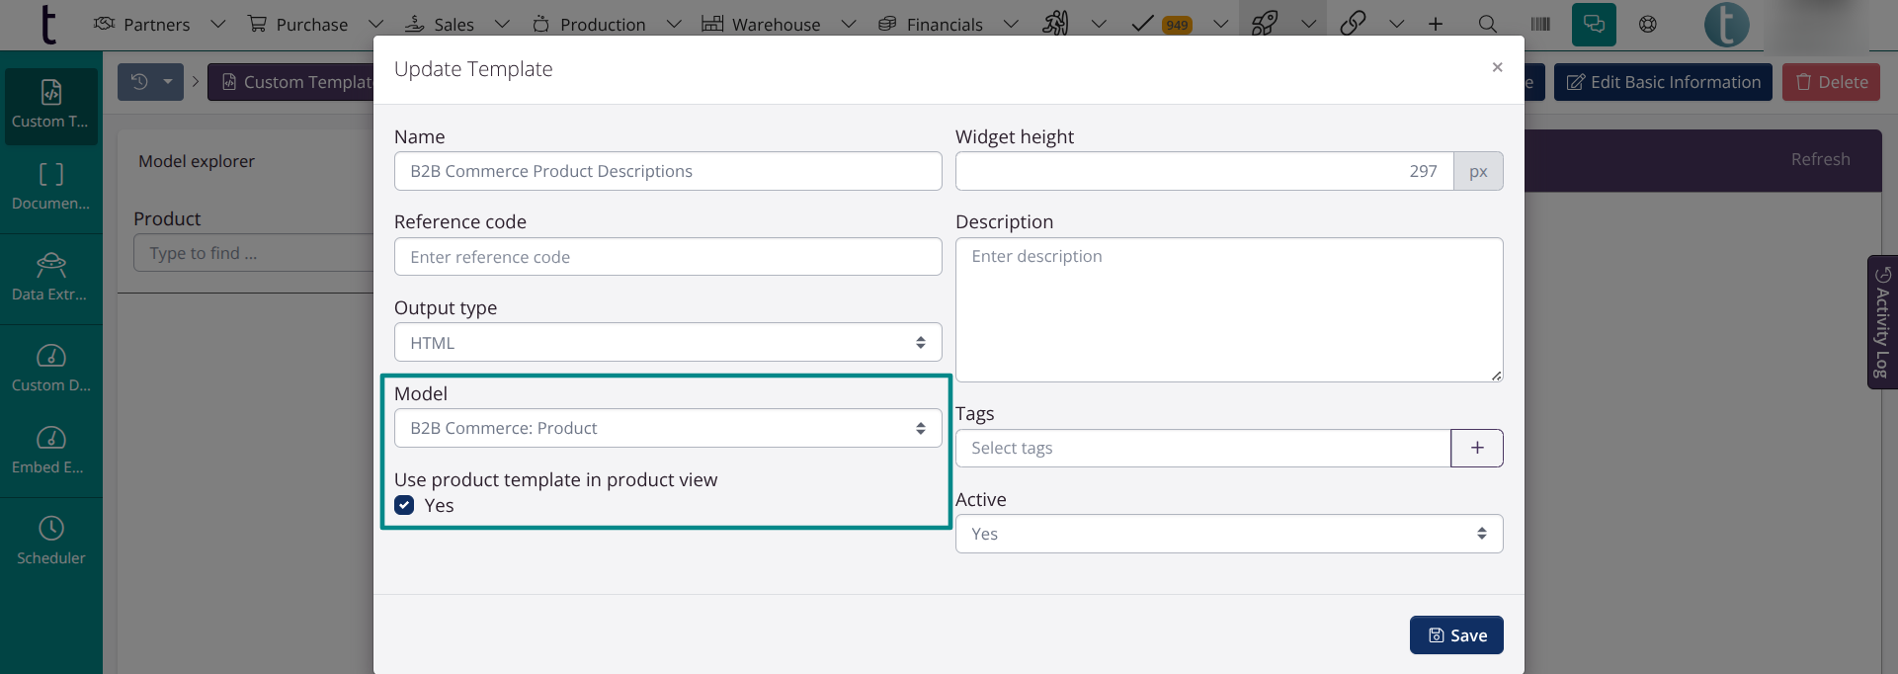Screen dimensions: 1898x674
Task: Open Embed E... sidebar item
Action: 50,451
